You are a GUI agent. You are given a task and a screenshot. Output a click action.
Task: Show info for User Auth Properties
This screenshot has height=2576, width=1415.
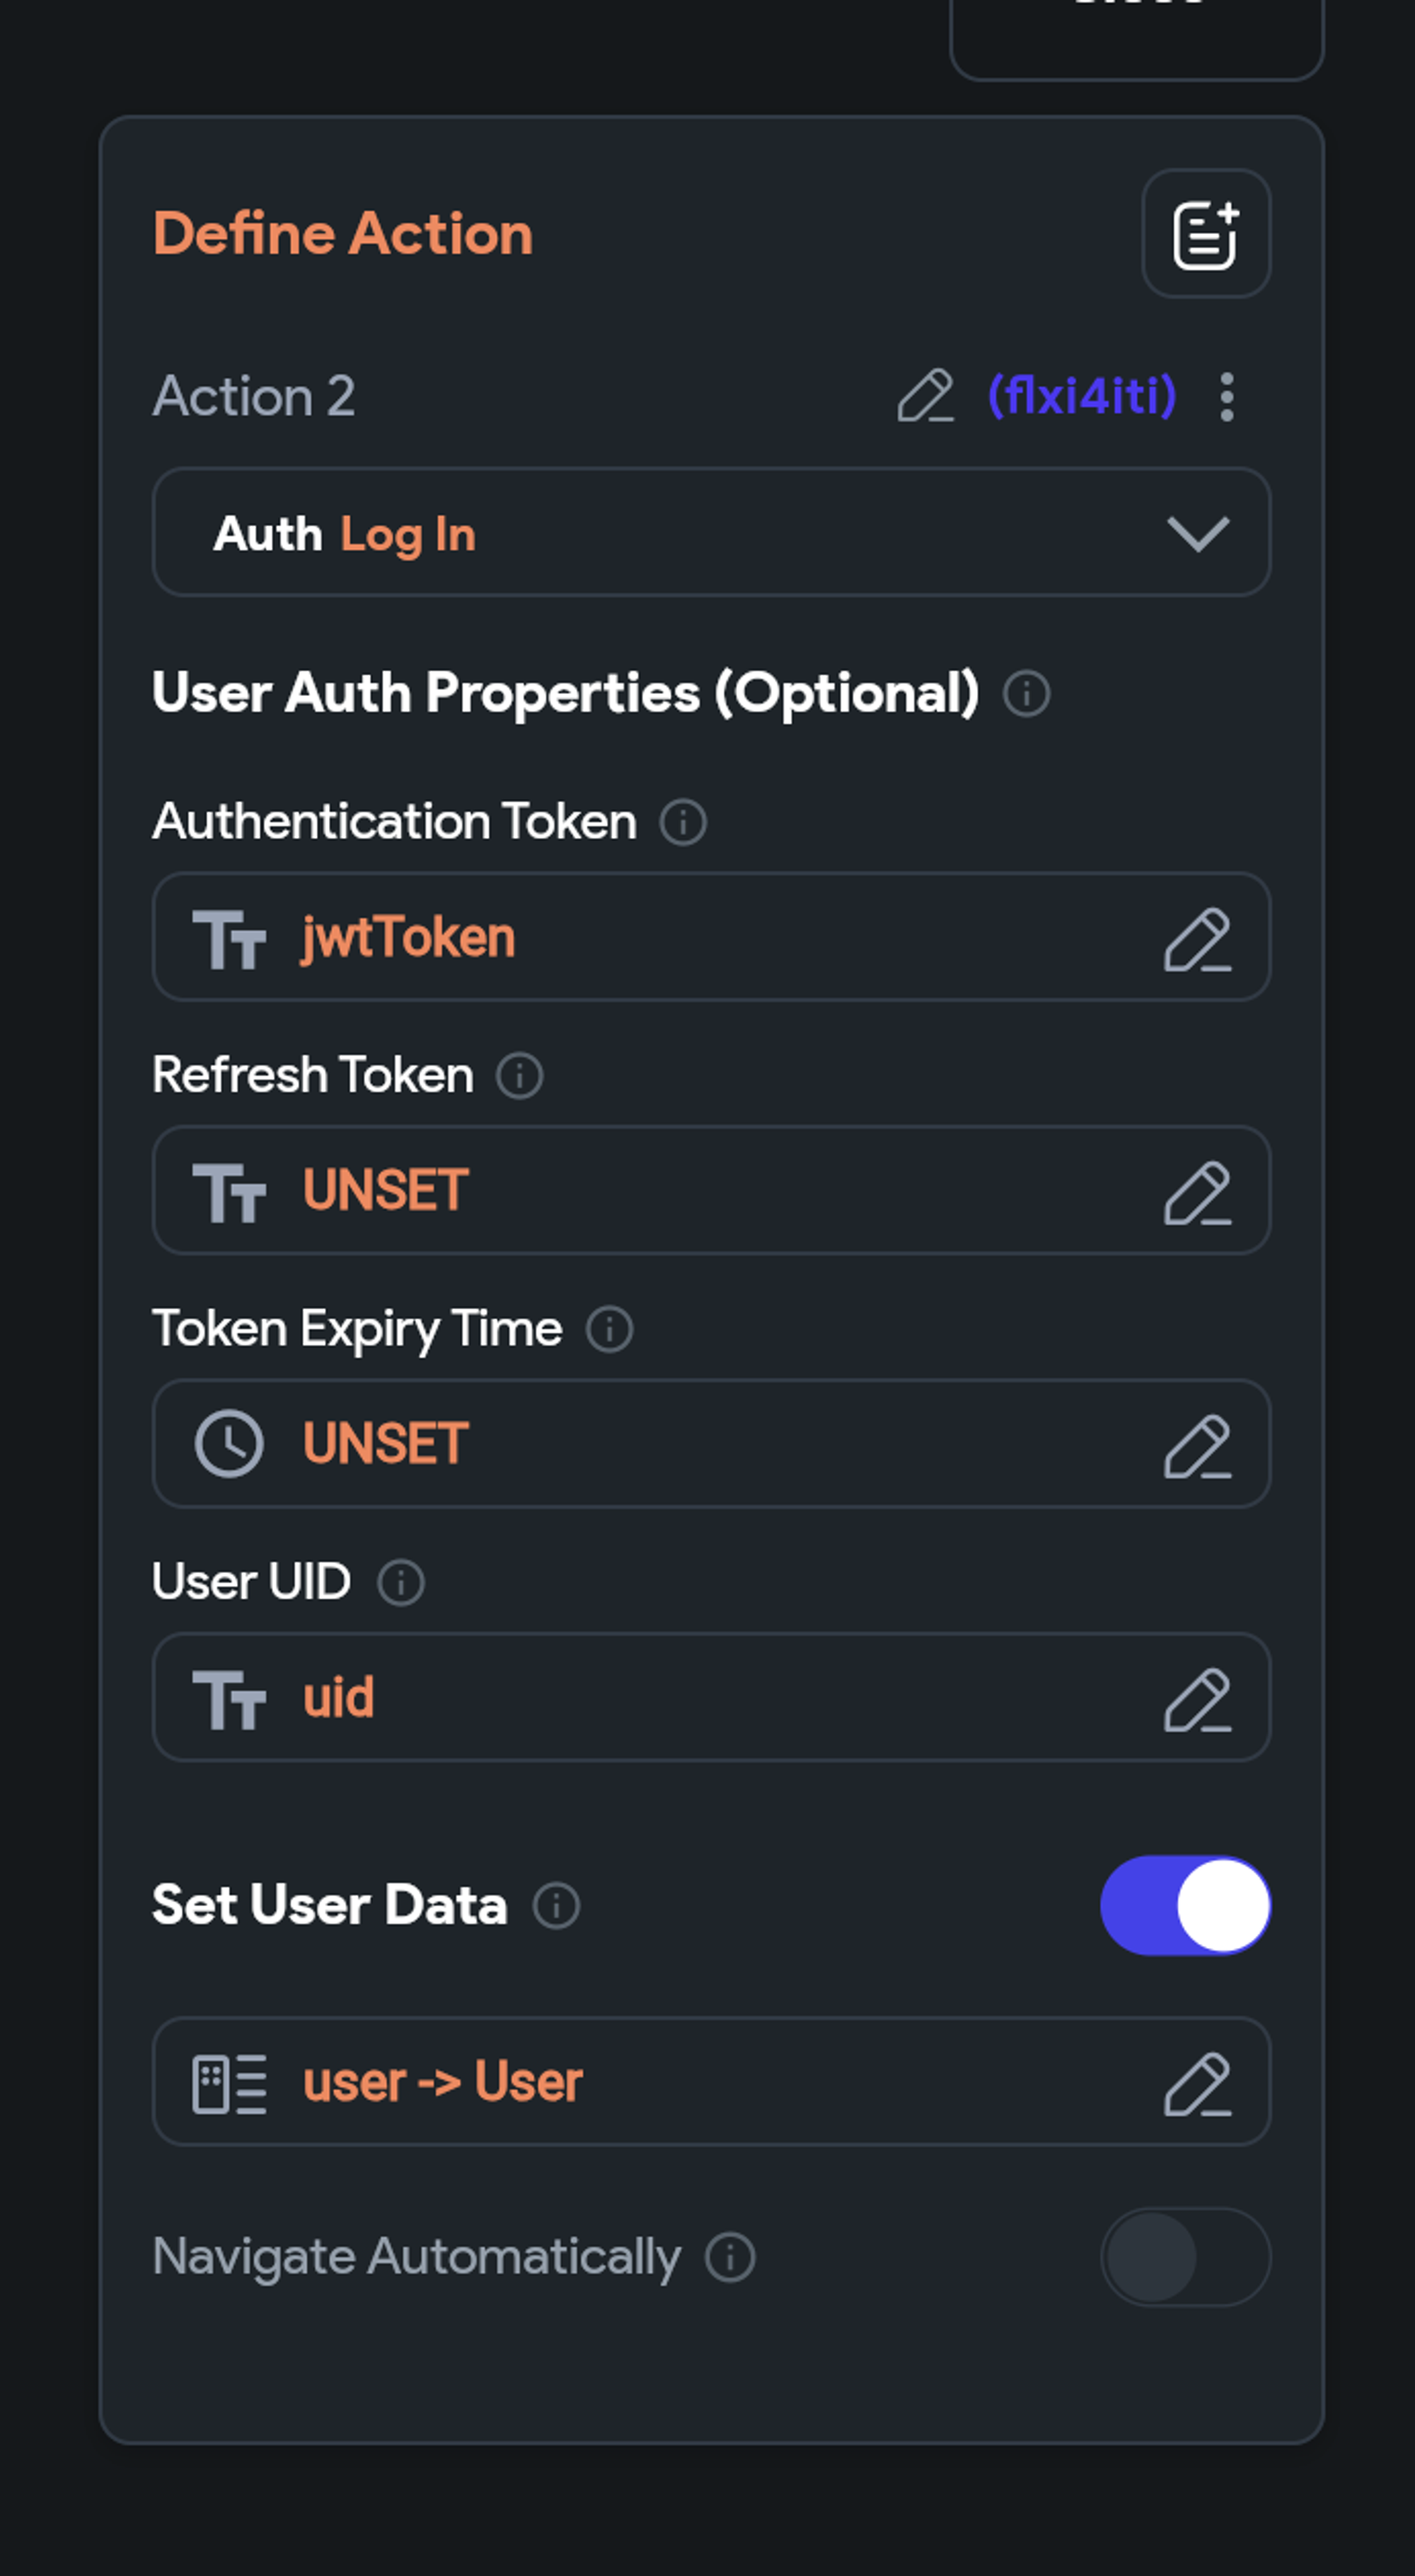(1027, 694)
